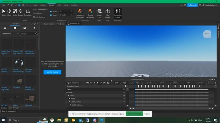This screenshot has height=123, width=220.
Task: Jump to animation start
Action: point(87,83)
